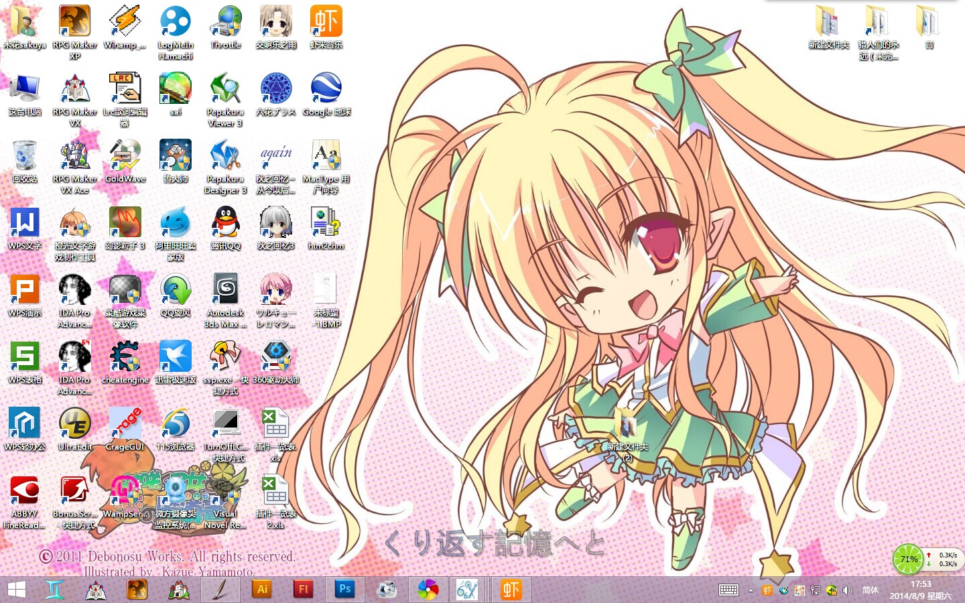The height and width of the screenshot is (603, 965).
Task: Open the 新建文件夹 (2) folder on wallpaper
Action: [x=628, y=434]
